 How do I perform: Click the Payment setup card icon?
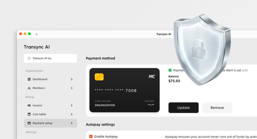coord(29,123)
